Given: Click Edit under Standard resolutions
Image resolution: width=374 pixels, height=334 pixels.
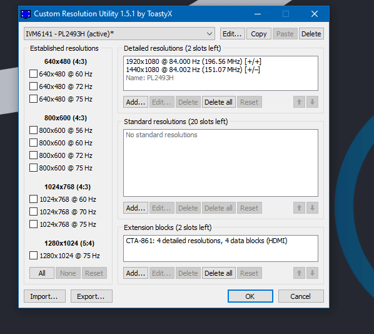Looking at the screenshot, I should click(162, 208).
